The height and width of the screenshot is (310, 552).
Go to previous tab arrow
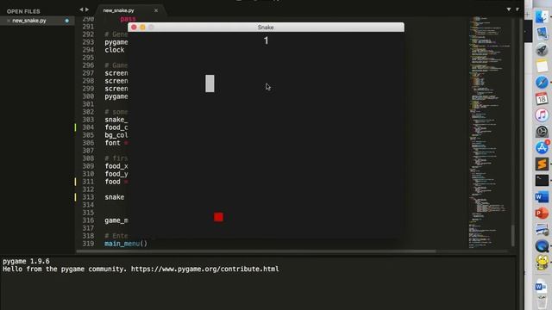[81, 9]
